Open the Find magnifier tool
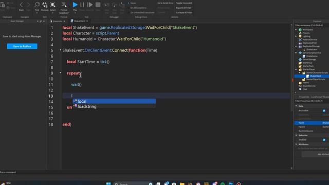The image size is (329, 185). [x=37, y=5]
